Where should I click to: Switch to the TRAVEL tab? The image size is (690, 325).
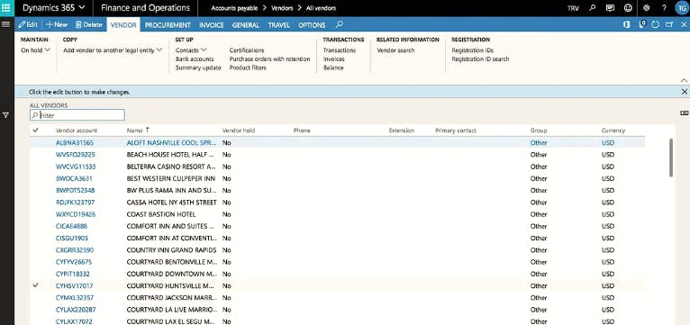(279, 25)
